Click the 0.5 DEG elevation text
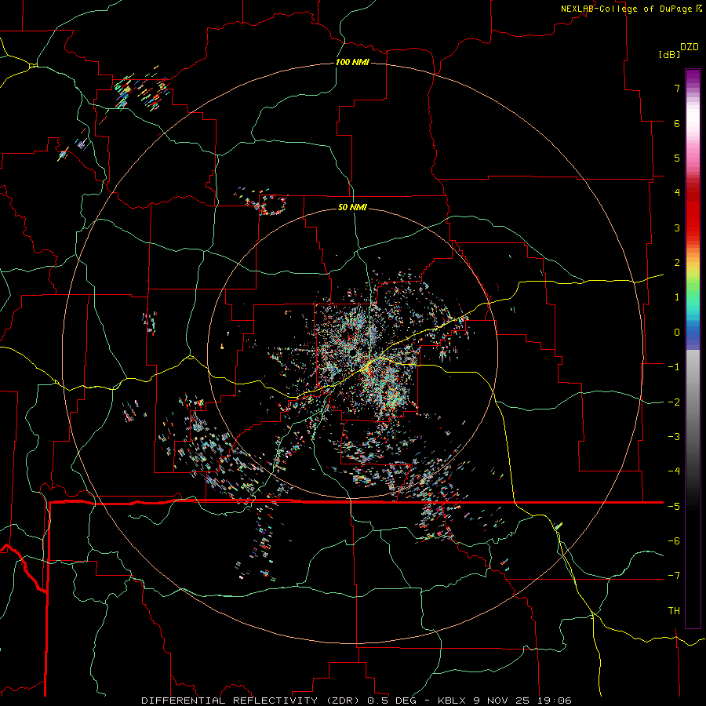The width and height of the screenshot is (706, 706). pos(392,701)
